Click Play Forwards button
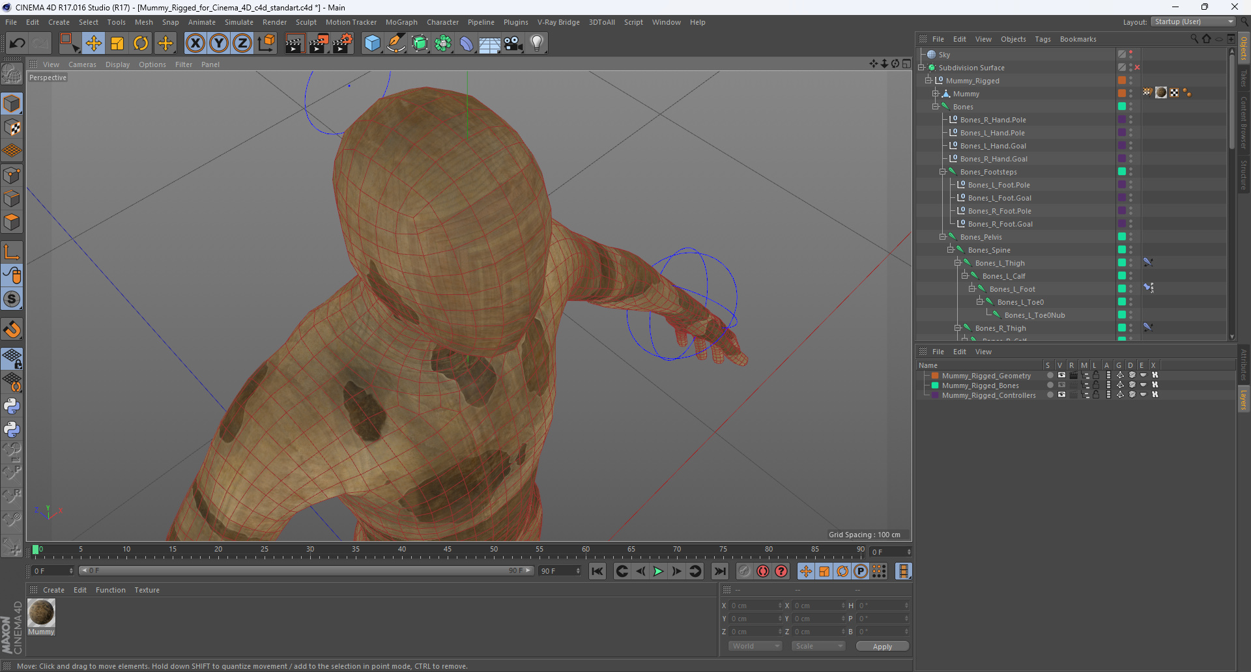 (x=658, y=571)
